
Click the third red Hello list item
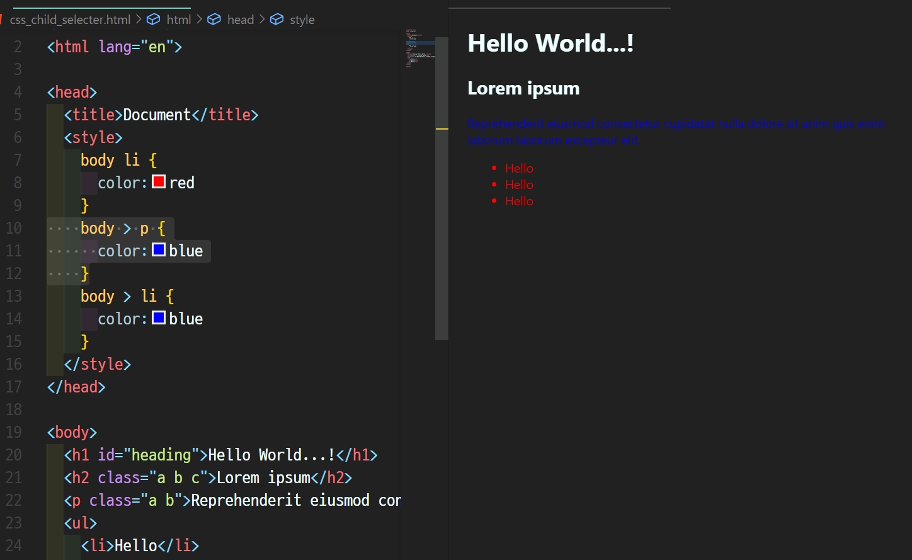pyautogui.click(x=519, y=201)
